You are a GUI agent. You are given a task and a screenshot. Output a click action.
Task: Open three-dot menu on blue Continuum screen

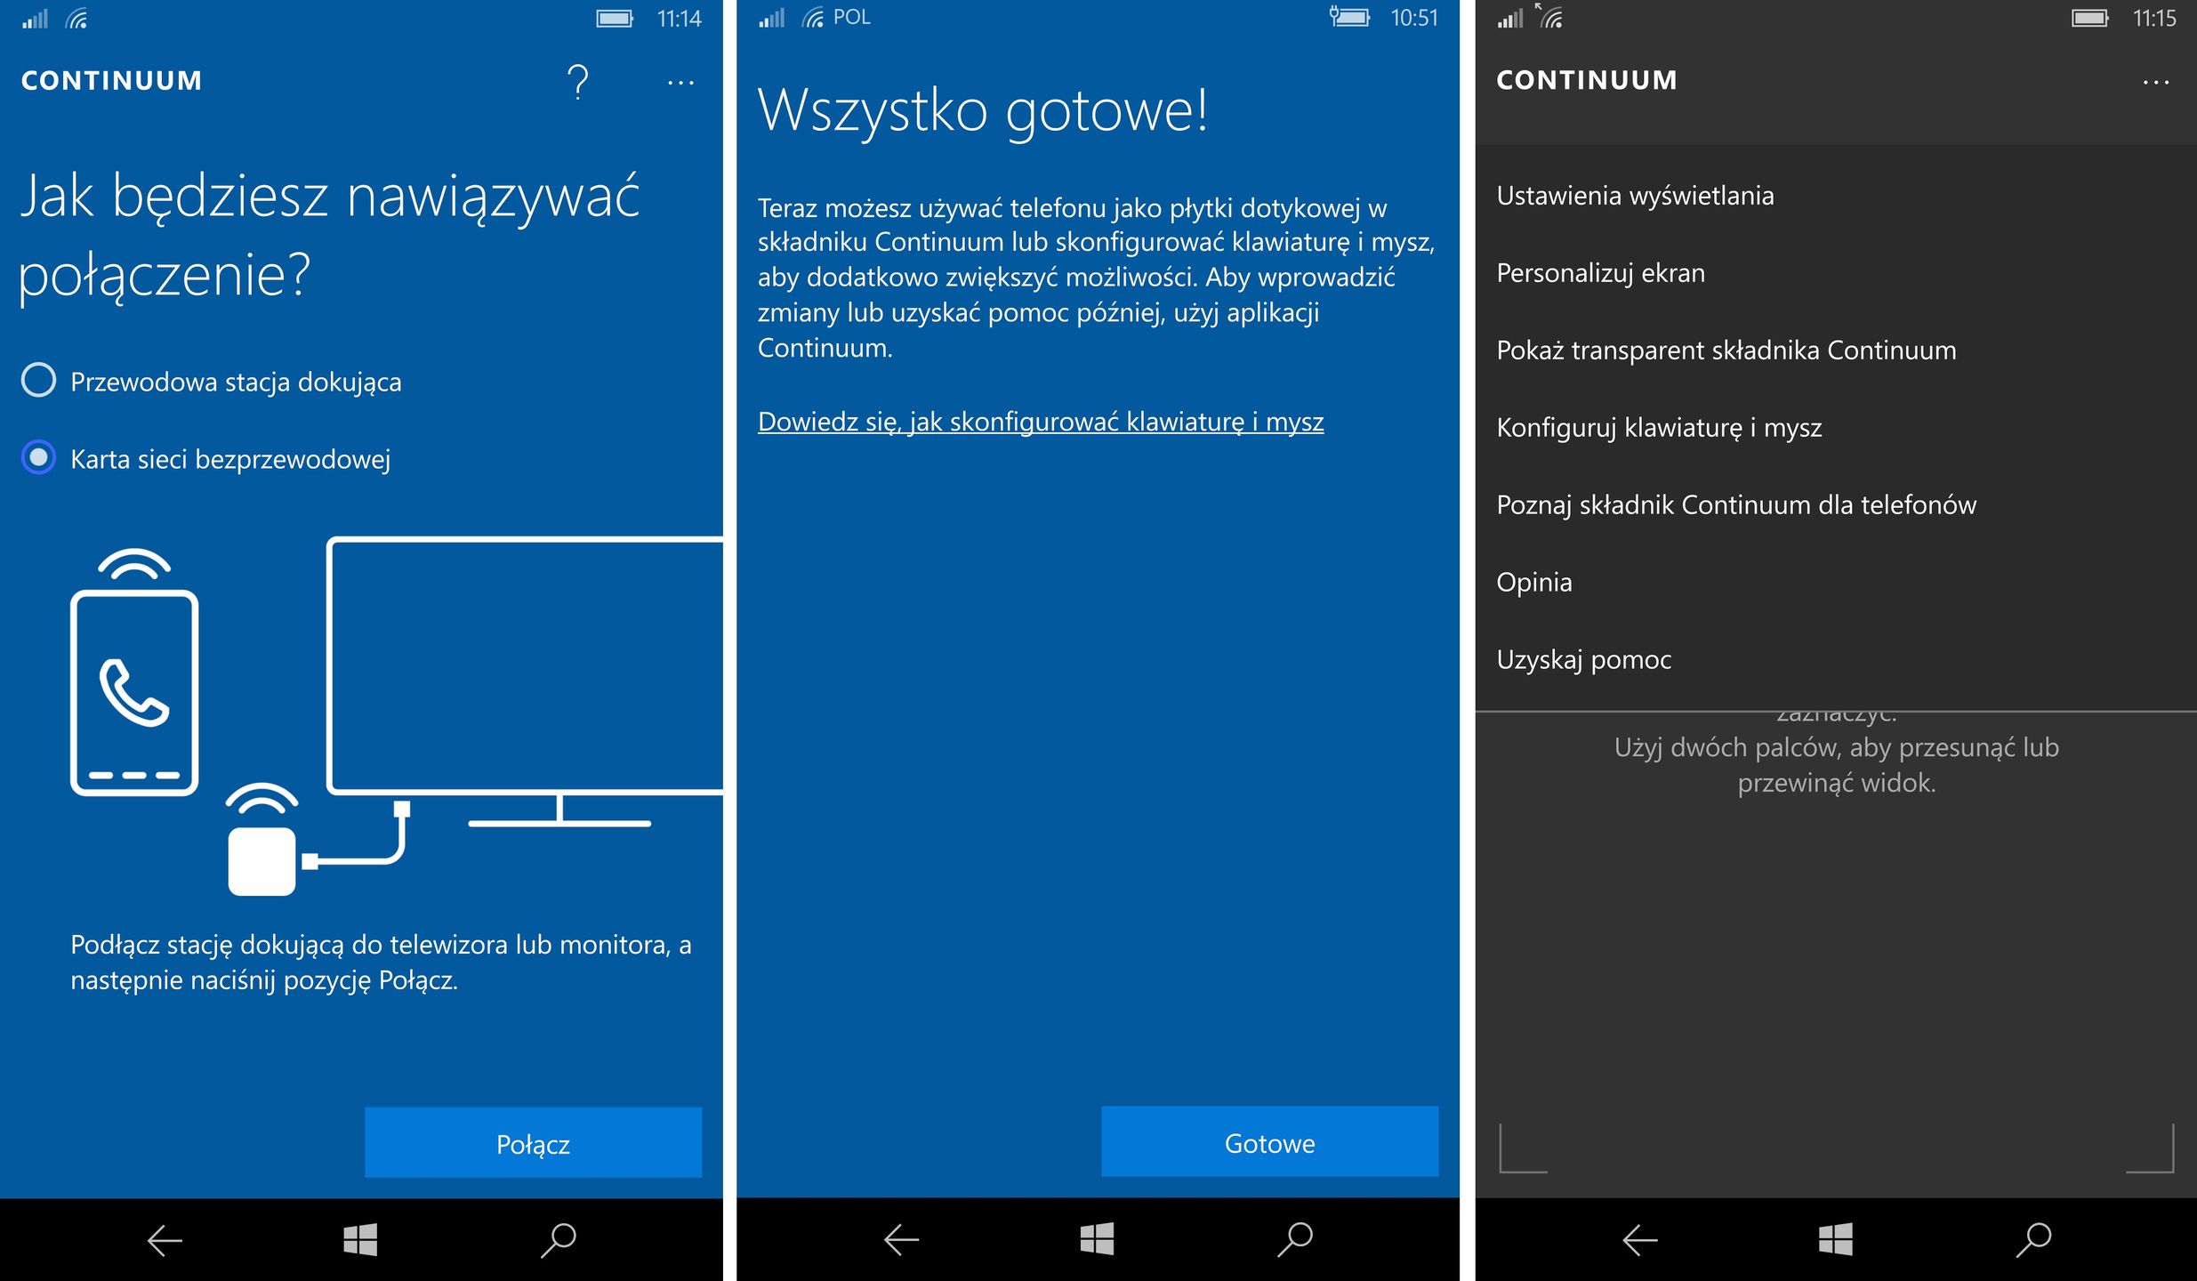coord(680,83)
